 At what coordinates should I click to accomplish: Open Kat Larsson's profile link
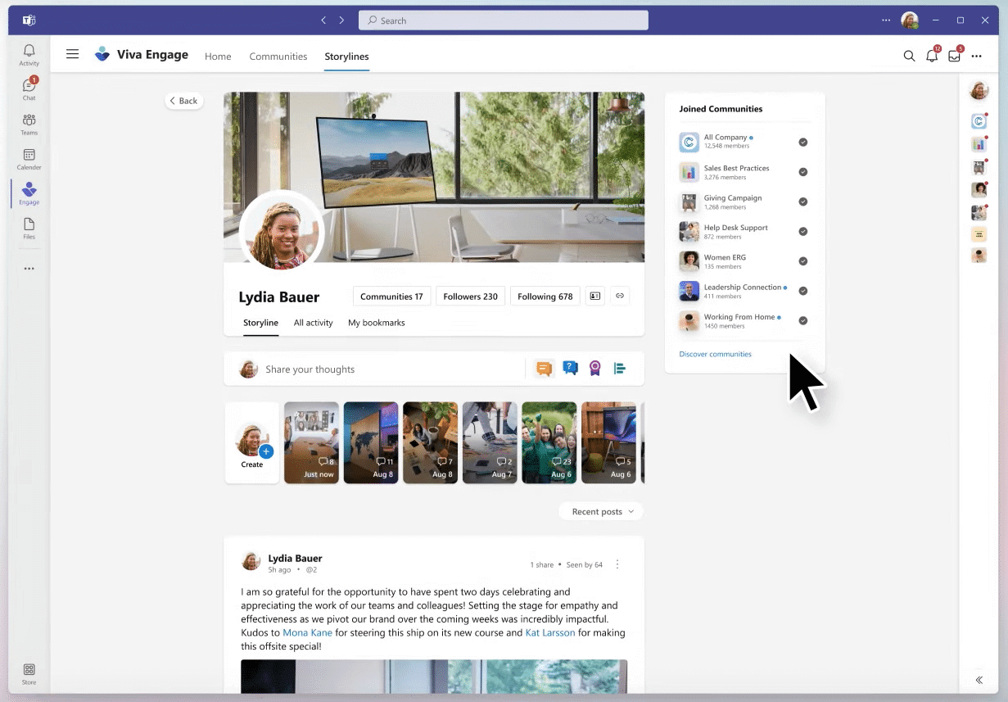pos(550,633)
